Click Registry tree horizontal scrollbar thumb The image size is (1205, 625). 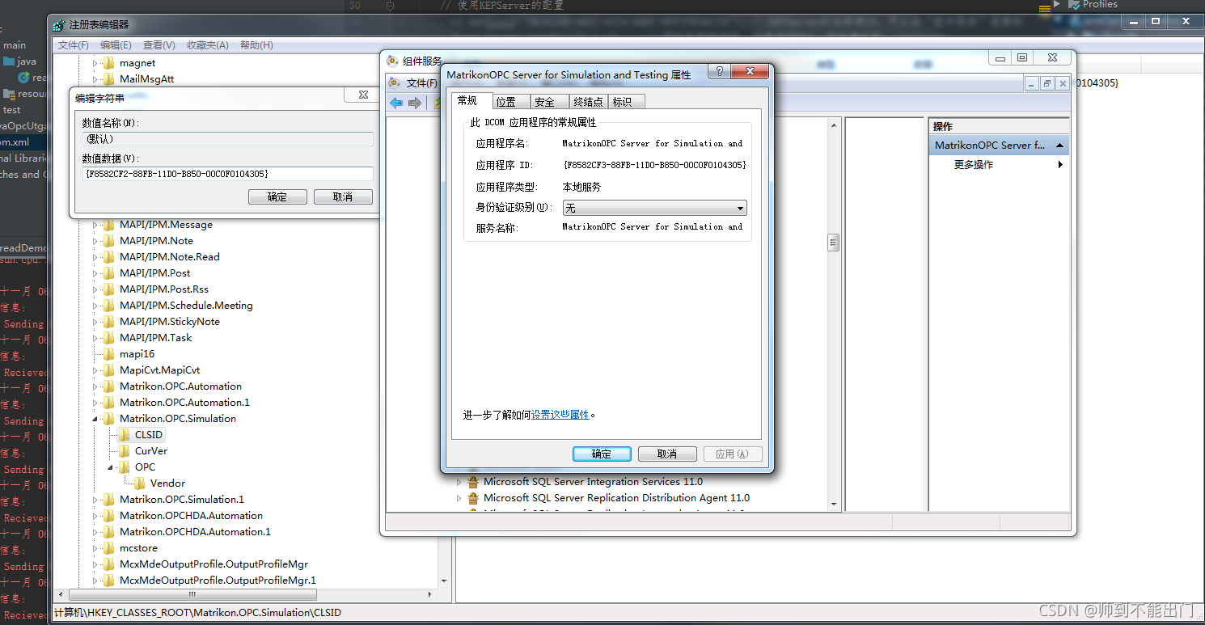192,594
